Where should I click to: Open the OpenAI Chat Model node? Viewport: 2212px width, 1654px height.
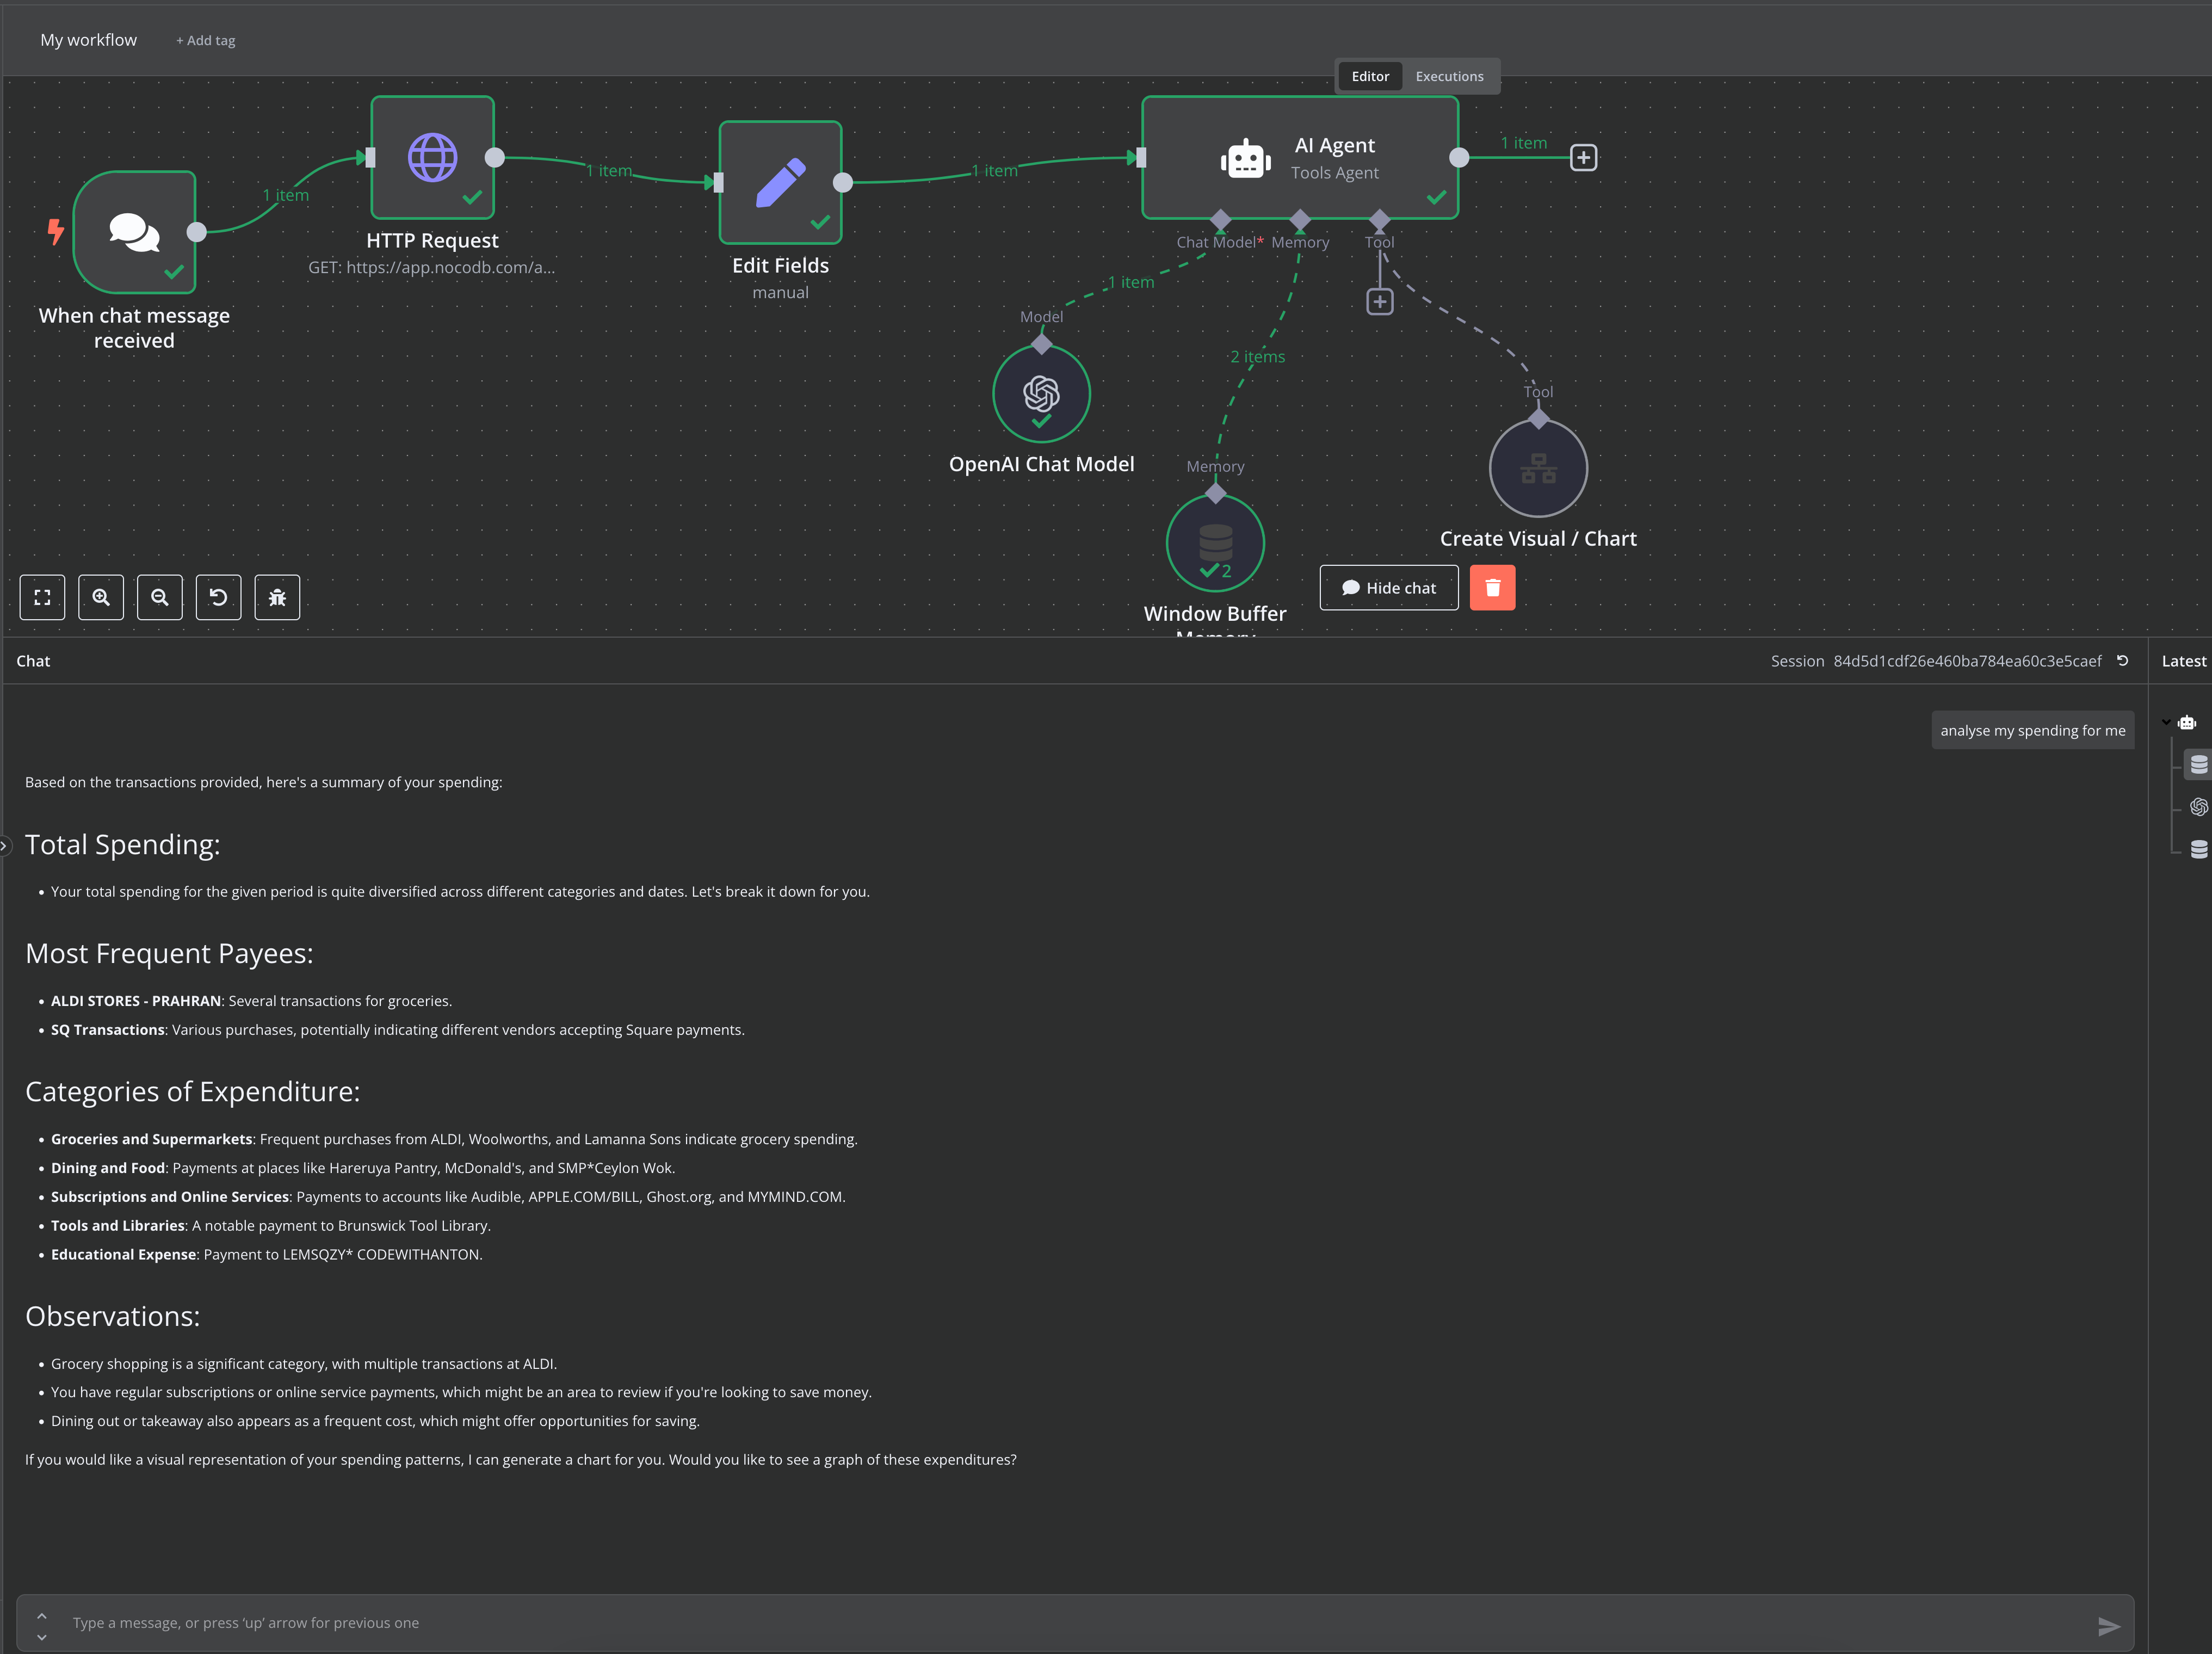pos(1041,394)
